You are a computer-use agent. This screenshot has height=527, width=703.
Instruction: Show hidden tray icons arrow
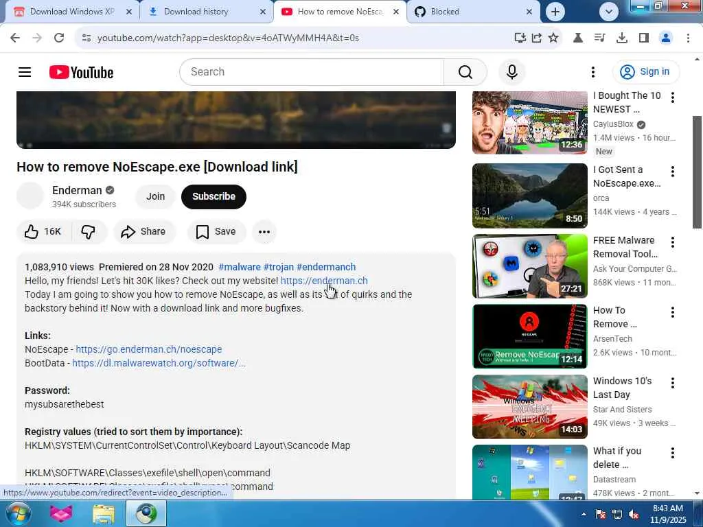[584, 515]
